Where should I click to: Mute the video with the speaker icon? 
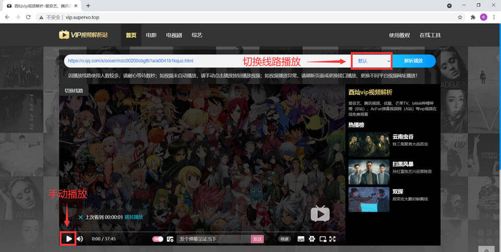[80, 239]
